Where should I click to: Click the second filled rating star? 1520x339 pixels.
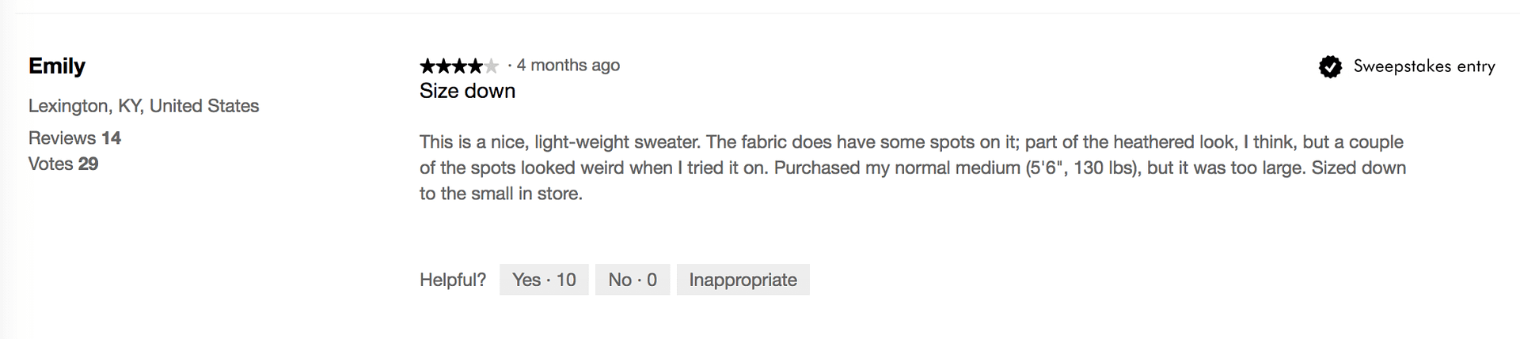[443, 66]
